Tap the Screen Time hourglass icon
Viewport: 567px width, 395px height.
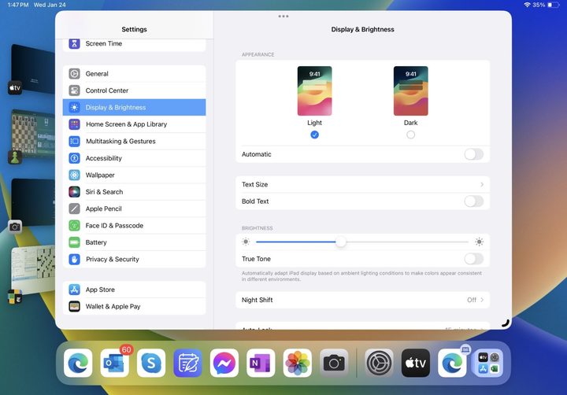74,44
